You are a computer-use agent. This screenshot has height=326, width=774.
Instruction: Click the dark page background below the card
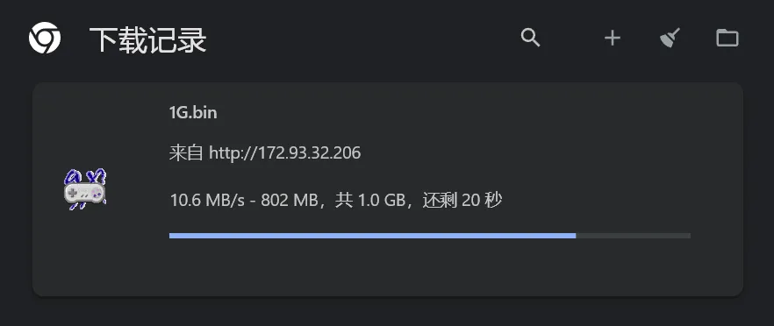click(387, 313)
